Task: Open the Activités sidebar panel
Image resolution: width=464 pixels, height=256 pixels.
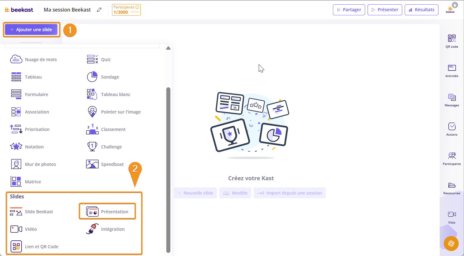Action: 452,70
